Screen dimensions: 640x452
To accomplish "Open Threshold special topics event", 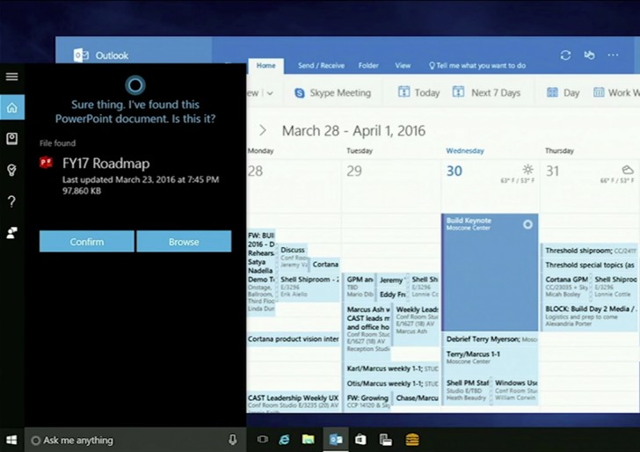I will (590, 265).
